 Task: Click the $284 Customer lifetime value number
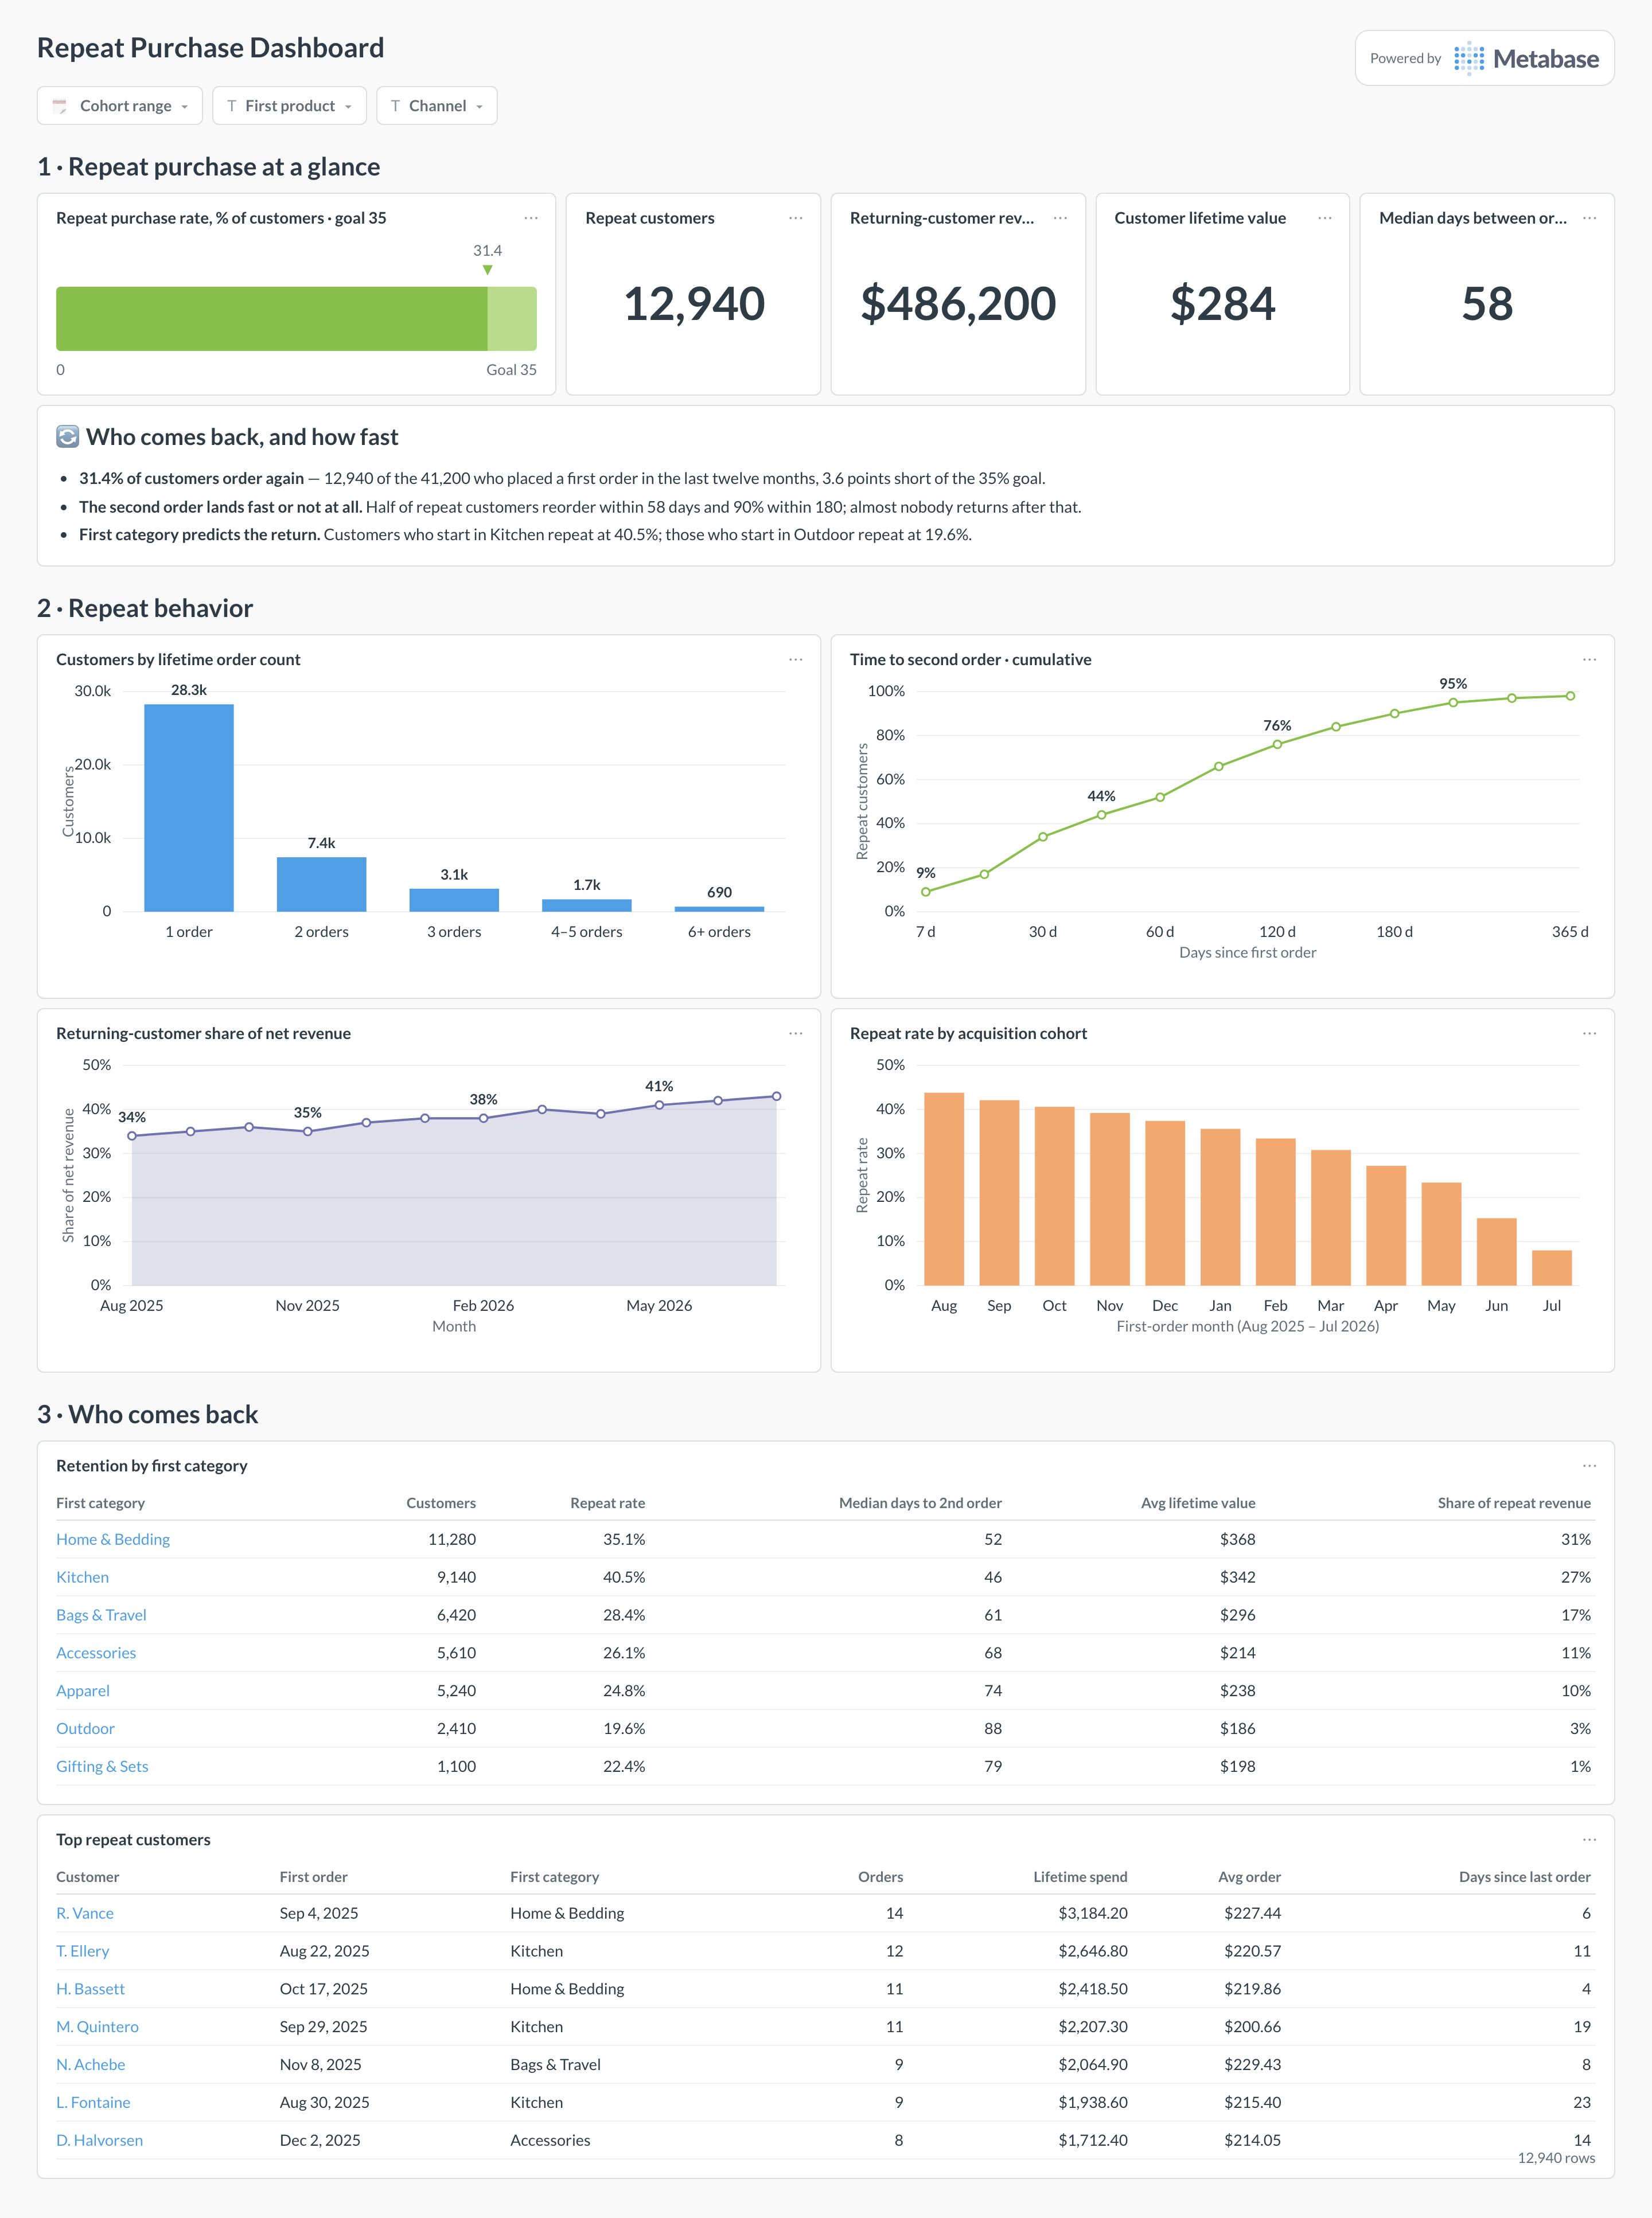pos(1223,304)
